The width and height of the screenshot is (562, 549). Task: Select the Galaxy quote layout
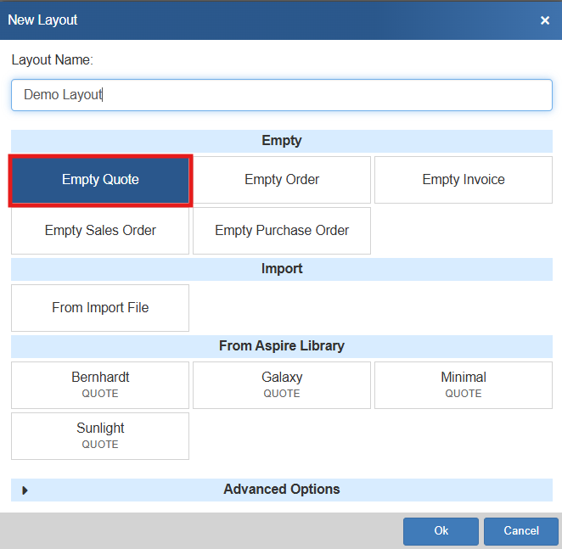click(282, 384)
